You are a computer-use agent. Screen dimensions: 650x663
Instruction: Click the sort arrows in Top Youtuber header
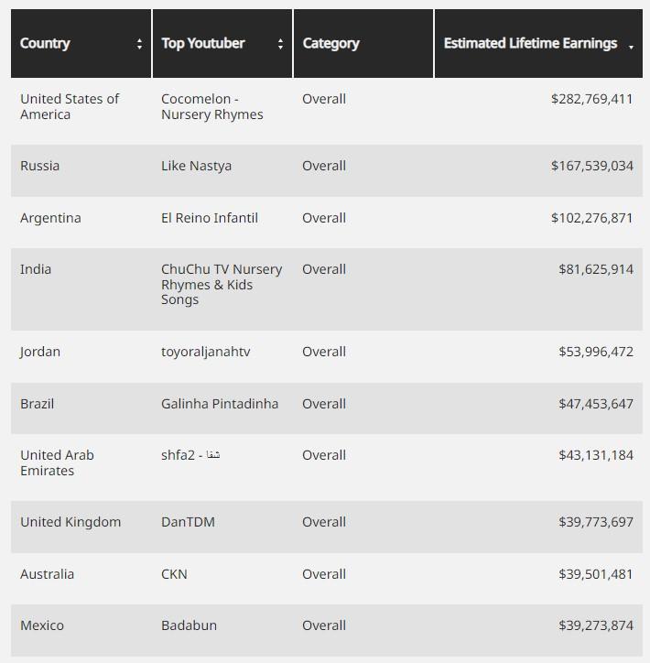[280, 44]
